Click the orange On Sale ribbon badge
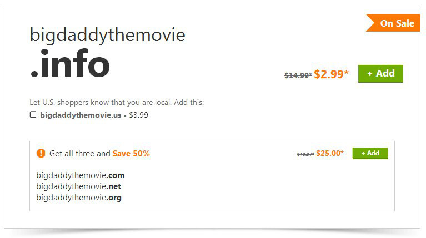The image size is (426, 238). (x=393, y=23)
